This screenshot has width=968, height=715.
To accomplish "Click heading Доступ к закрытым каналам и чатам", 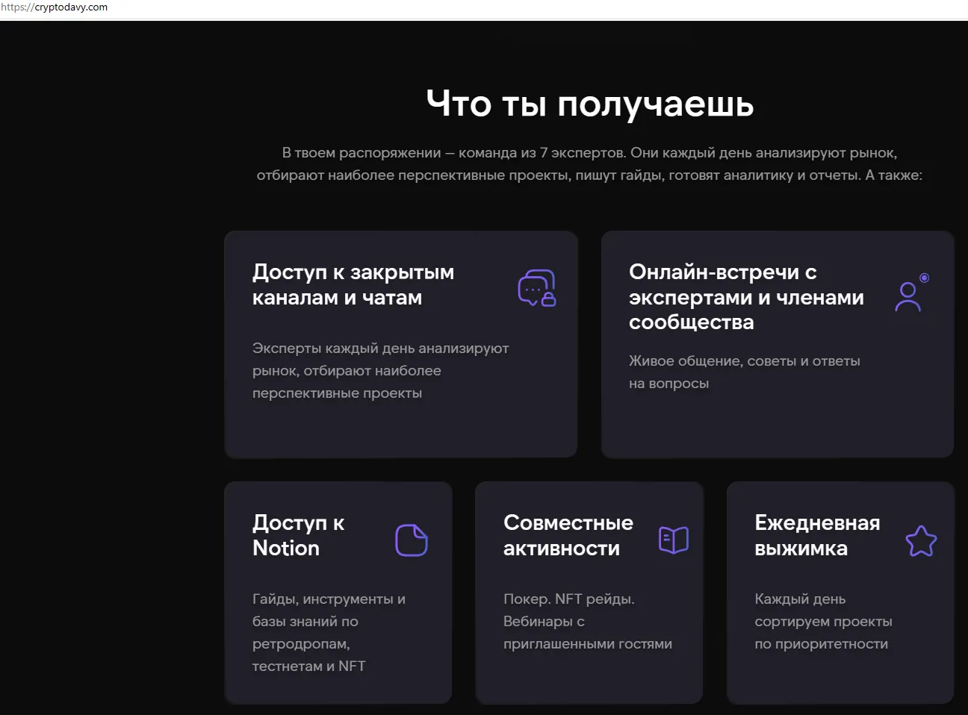I will tap(353, 284).
